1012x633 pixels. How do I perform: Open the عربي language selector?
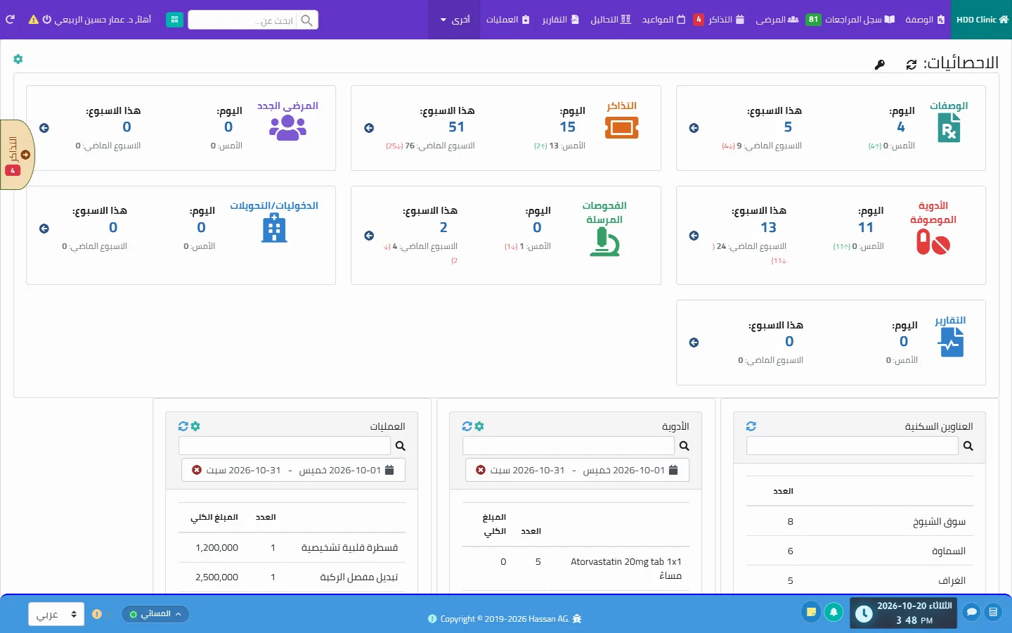coord(56,614)
